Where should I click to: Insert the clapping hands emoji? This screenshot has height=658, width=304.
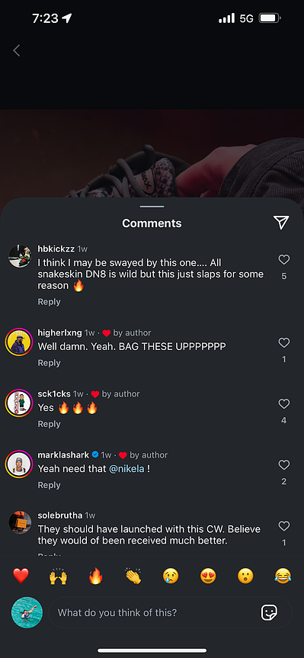tap(133, 576)
